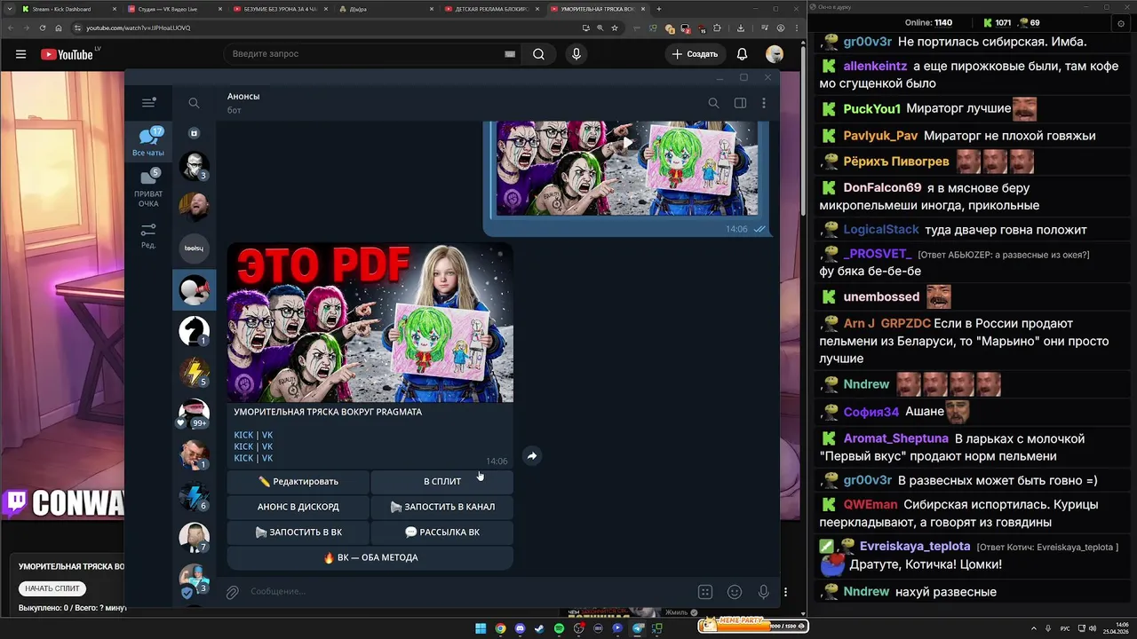The width and height of the screenshot is (1137, 639).
Task: Search messages in the Анонсы chat
Action: (x=713, y=103)
